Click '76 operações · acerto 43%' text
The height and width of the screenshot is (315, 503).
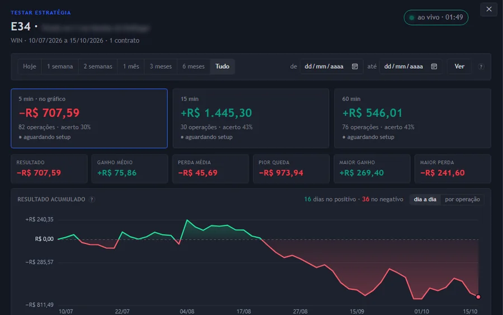click(378, 127)
